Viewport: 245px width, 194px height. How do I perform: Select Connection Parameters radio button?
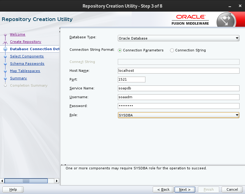click(120, 50)
